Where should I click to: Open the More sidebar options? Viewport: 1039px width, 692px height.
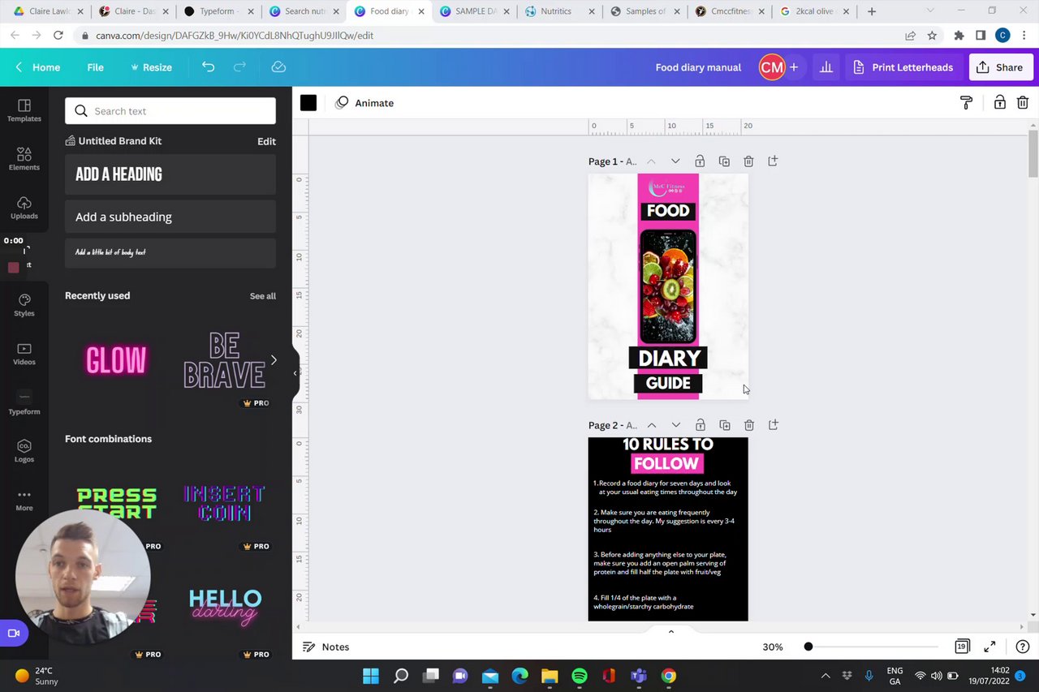click(x=24, y=500)
